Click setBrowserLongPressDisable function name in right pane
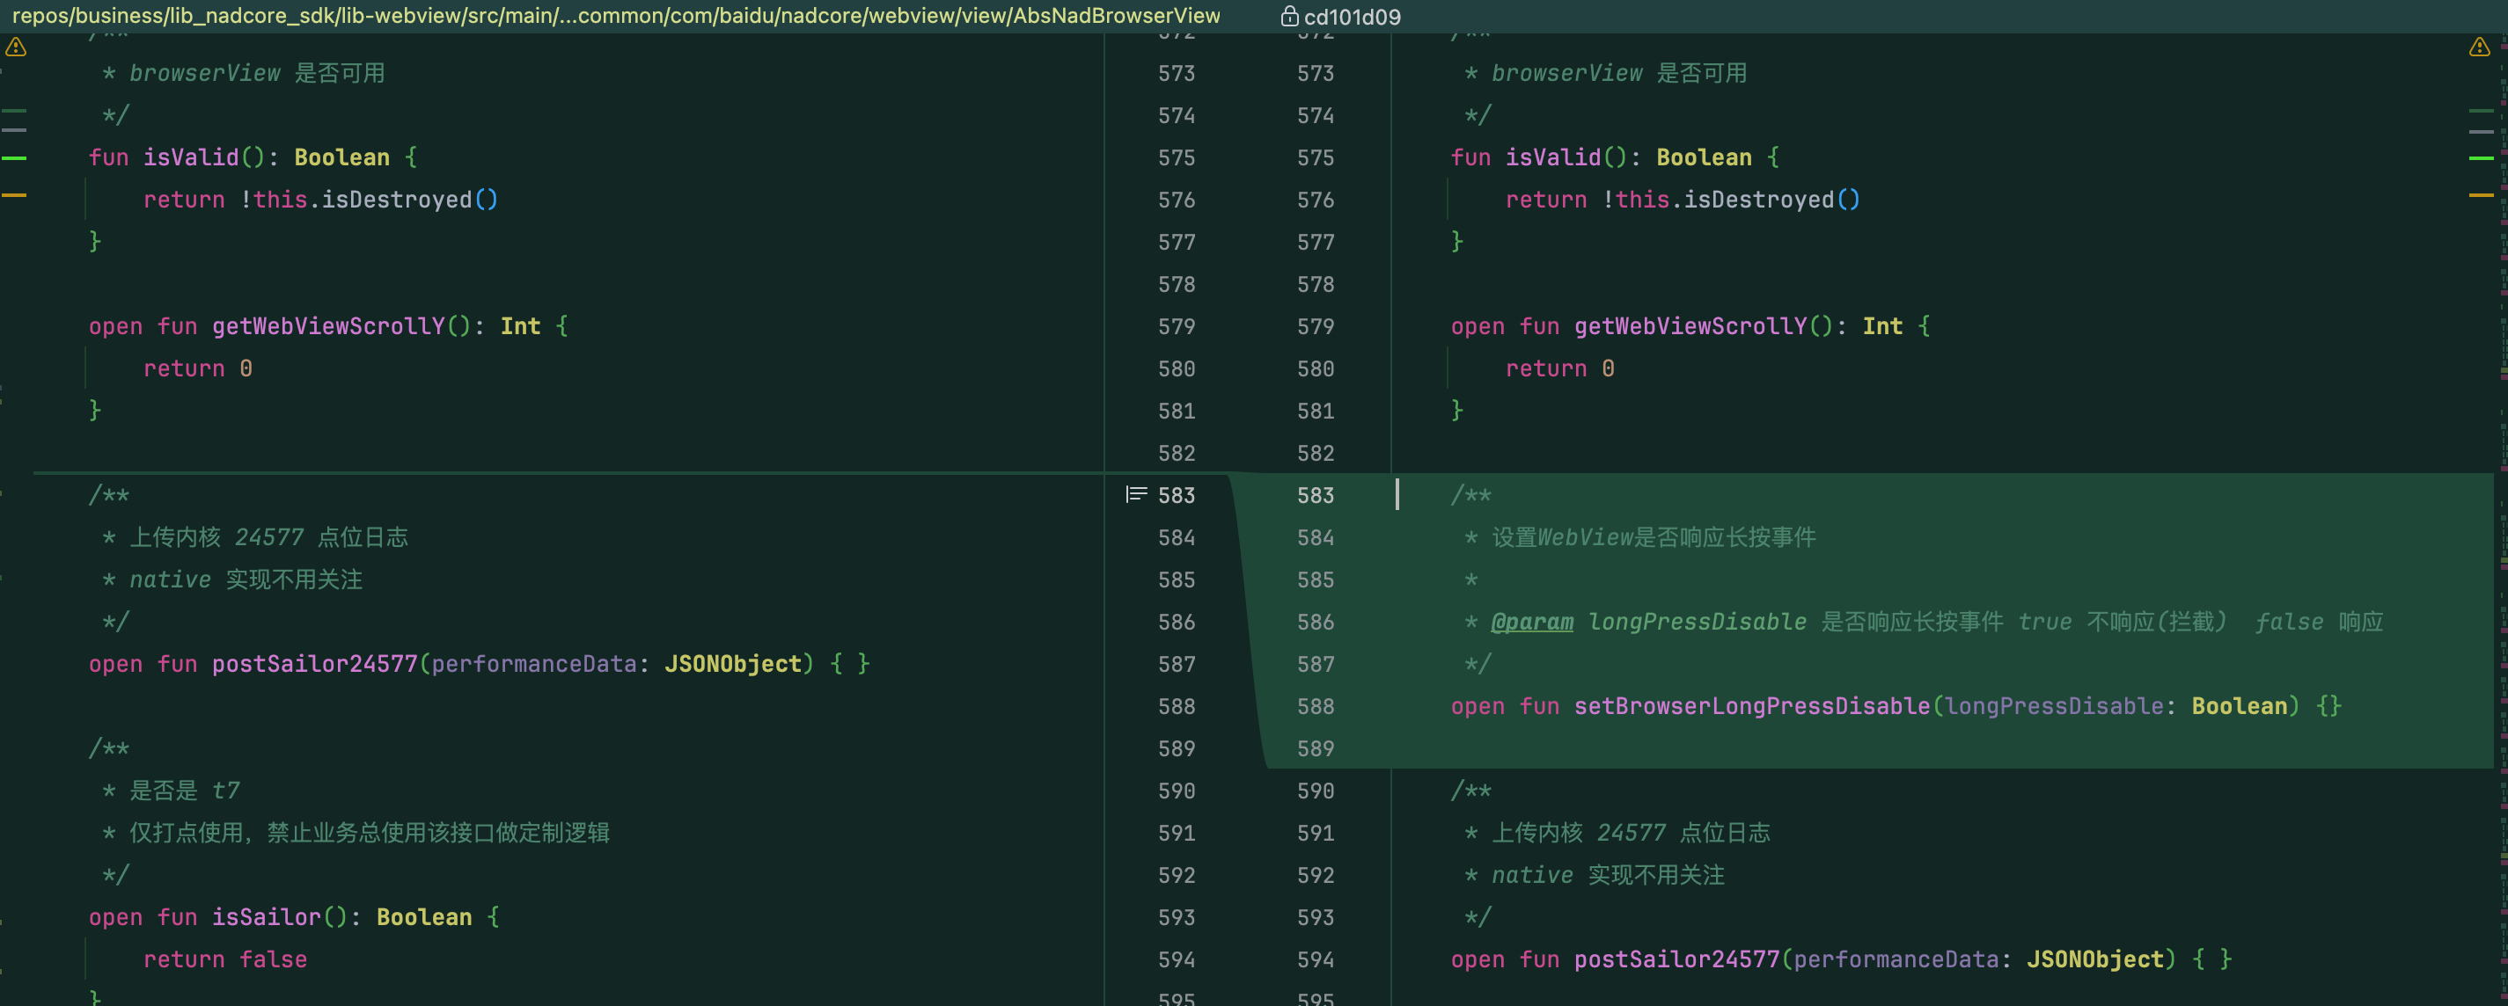The width and height of the screenshot is (2508, 1006). click(1751, 706)
